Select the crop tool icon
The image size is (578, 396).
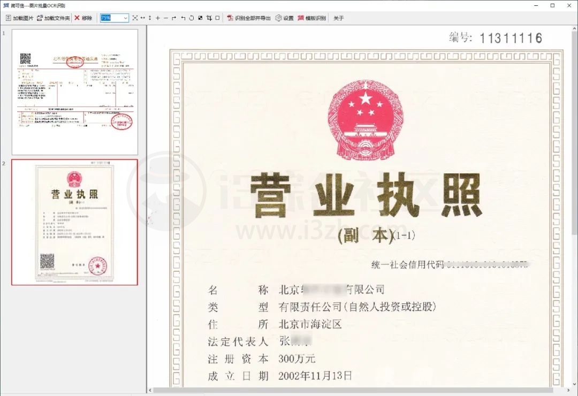pos(209,18)
